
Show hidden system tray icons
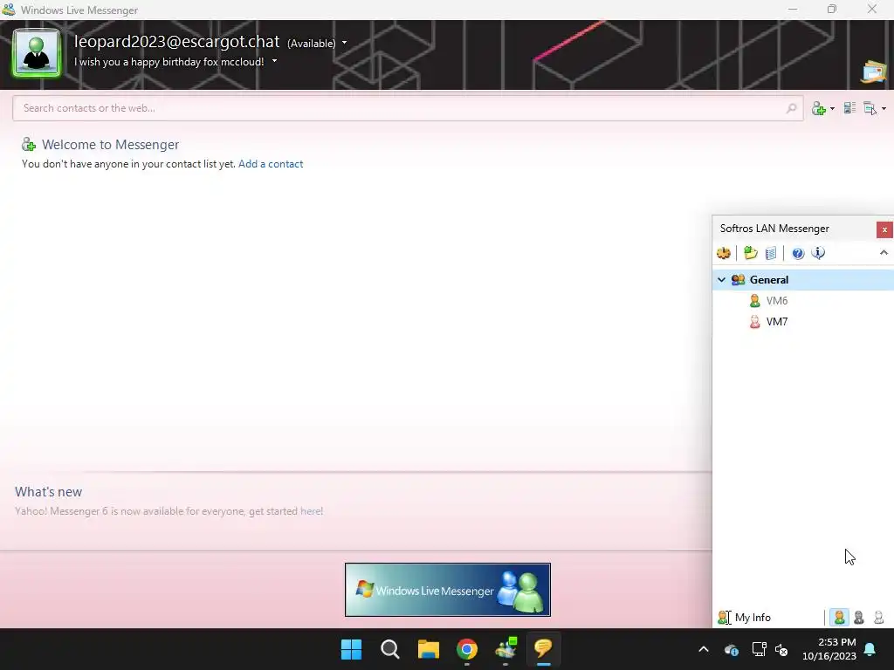pos(704,649)
